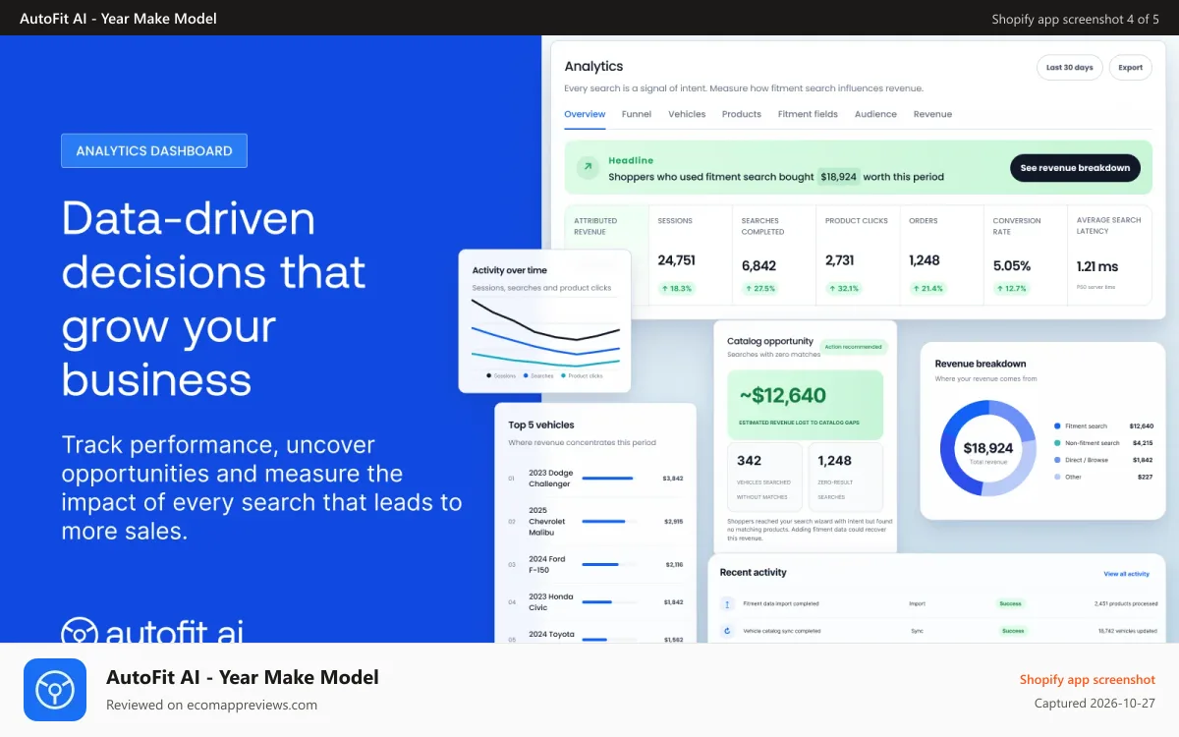Image resolution: width=1179 pixels, height=737 pixels.
Task: Switch to the Funnel tab
Action: point(637,114)
